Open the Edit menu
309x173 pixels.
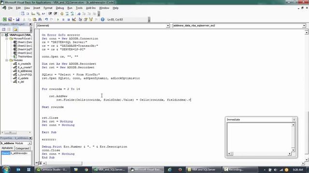(x=18, y=8)
